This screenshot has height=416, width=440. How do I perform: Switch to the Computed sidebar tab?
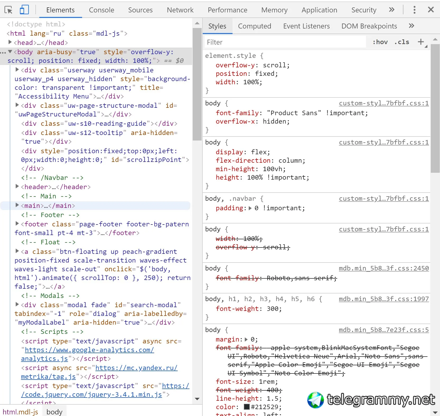tap(254, 26)
